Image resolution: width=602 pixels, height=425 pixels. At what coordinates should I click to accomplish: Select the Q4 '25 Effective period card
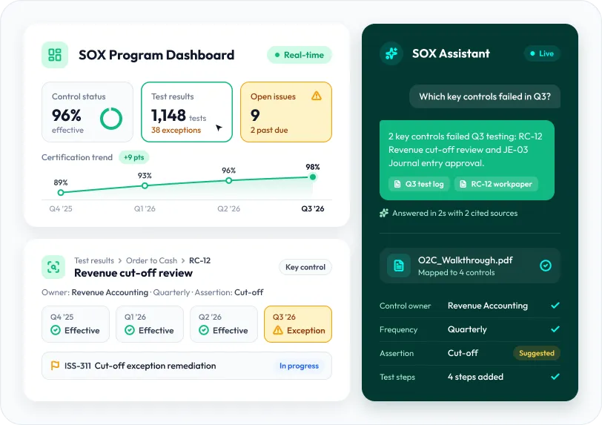tap(76, 324)
